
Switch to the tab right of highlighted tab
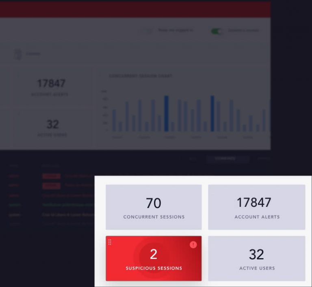click(263, 159)
